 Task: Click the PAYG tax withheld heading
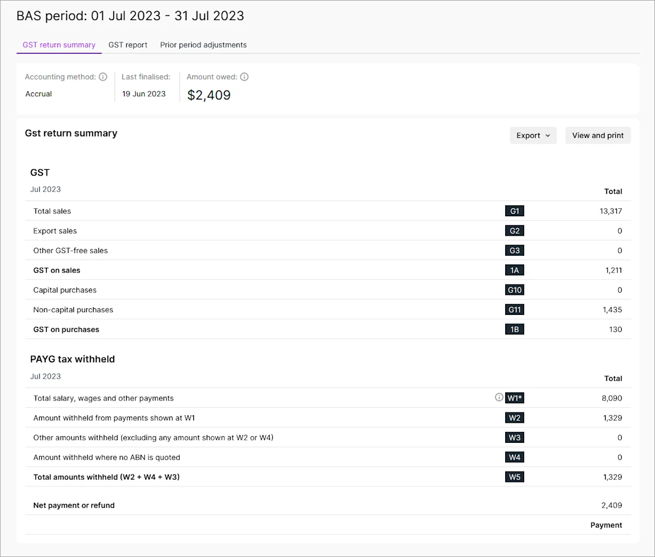[73, 359]
